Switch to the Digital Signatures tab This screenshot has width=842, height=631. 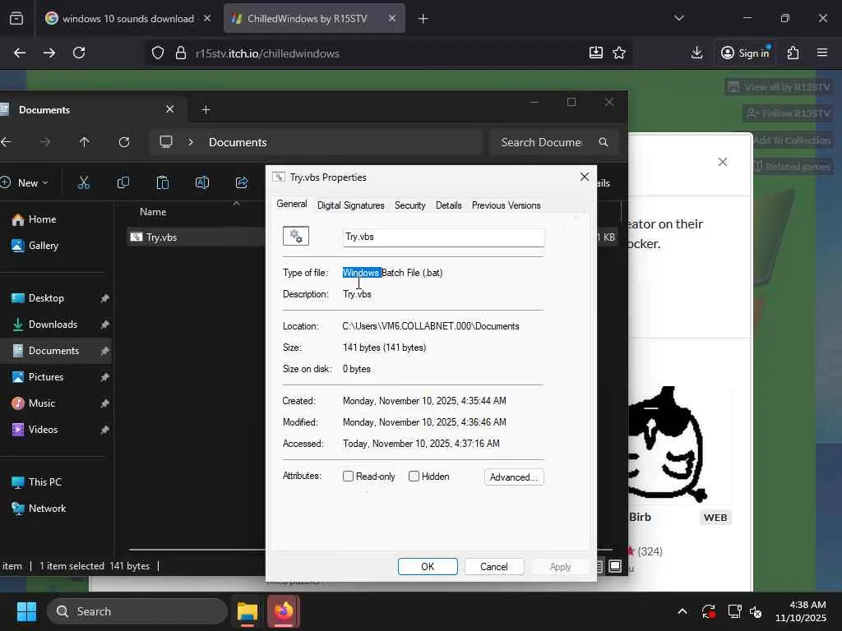pos(350,205)
